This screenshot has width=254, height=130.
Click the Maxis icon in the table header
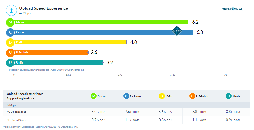point(94,96)
